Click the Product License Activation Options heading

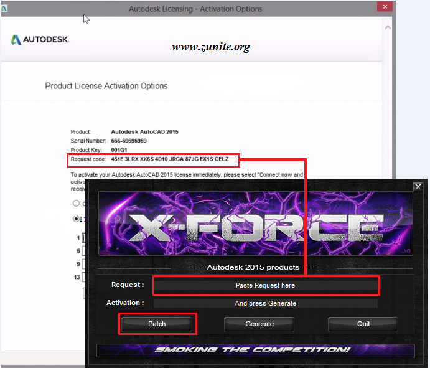106,86
